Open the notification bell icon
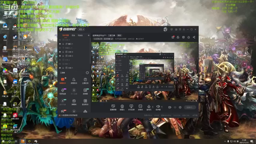The height and width of the screenshot is (144, 256). (x=188, y=37)
